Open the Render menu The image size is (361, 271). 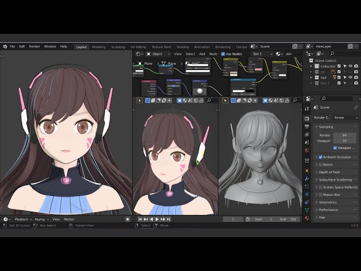(34, 46)
